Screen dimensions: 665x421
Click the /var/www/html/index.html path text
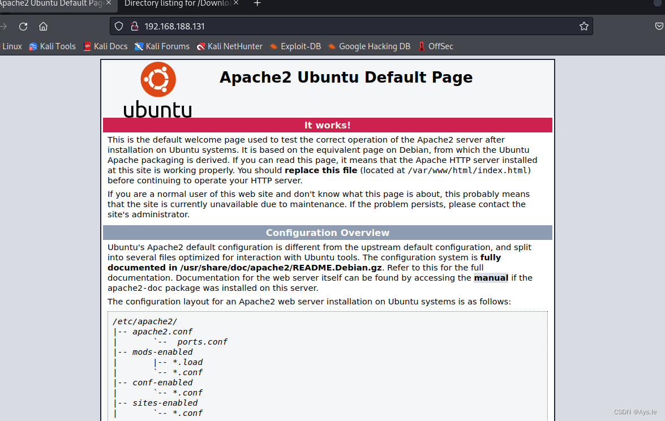click(x=467, y=170)
